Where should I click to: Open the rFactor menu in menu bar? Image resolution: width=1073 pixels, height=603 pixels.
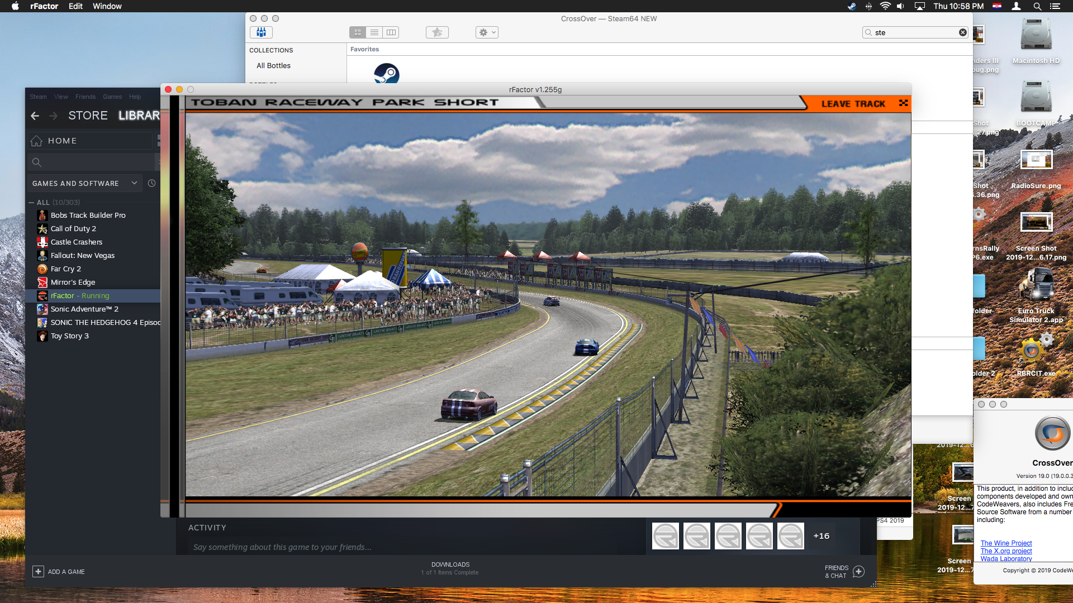(44, 6)
